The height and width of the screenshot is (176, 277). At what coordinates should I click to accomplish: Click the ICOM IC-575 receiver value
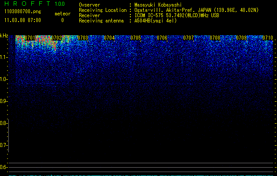tap(177, 15)
